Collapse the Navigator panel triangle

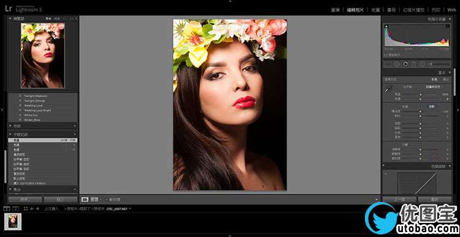coord(10,18)
